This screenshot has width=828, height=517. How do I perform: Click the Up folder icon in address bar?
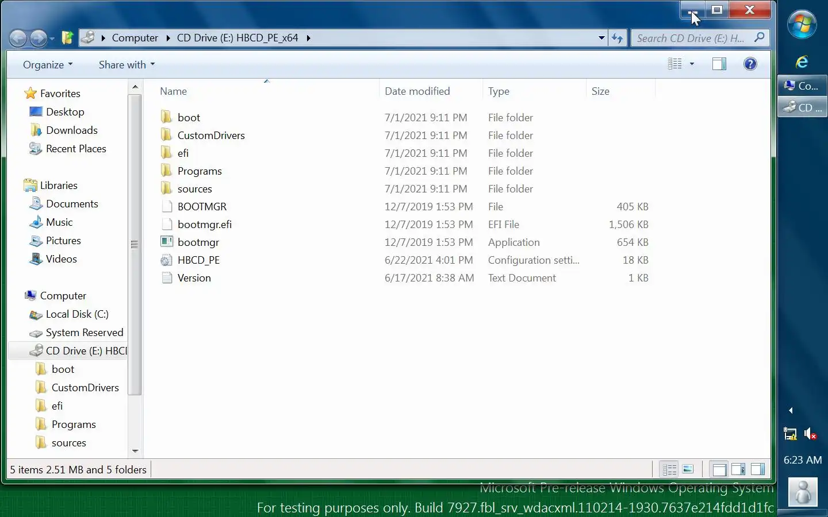tap(67, 38)
